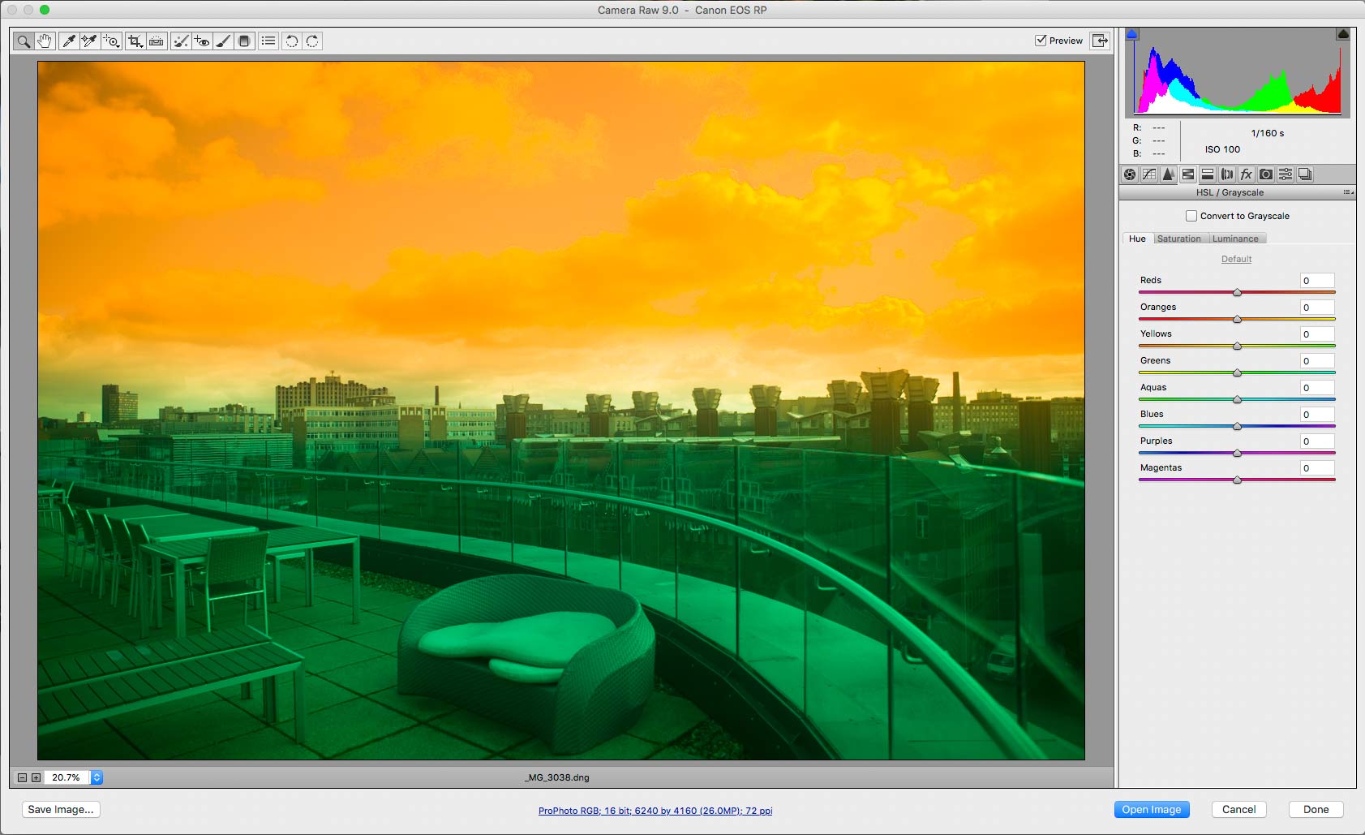Click the Cancel button

[x=1239, y=809]
